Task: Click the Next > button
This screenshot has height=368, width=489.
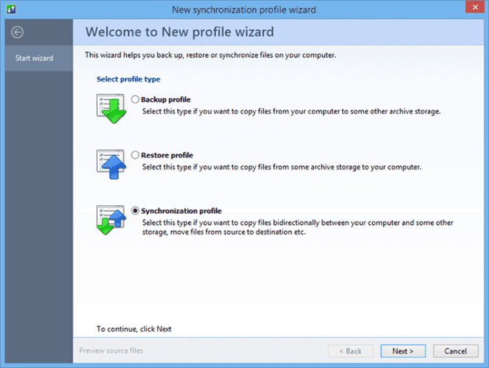Action: [x=403, y=351]
